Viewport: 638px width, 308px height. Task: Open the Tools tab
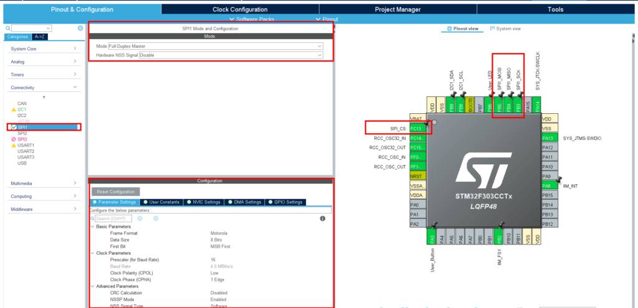555,9
